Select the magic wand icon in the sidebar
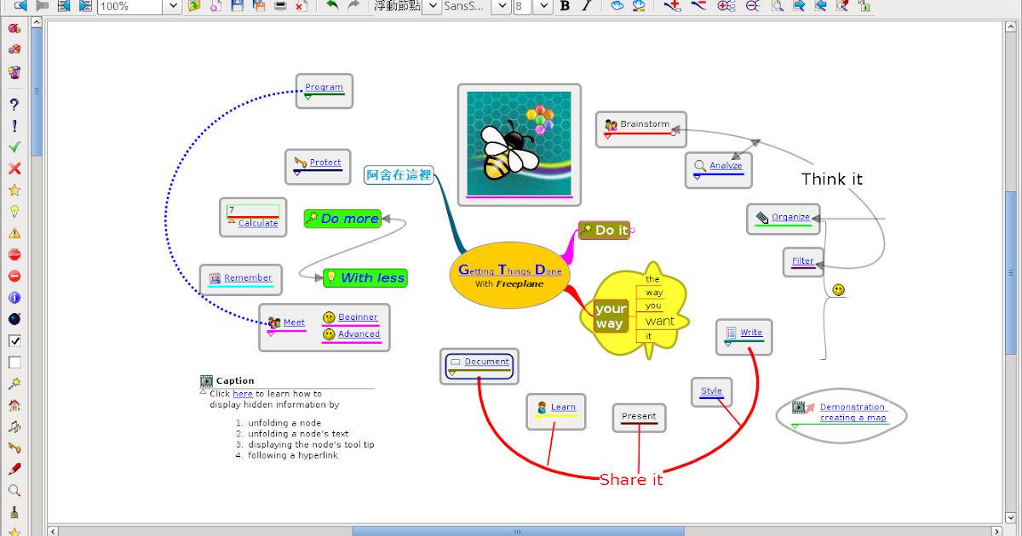1022x536 pixels. pyautogui.click(x=14, y=384)
